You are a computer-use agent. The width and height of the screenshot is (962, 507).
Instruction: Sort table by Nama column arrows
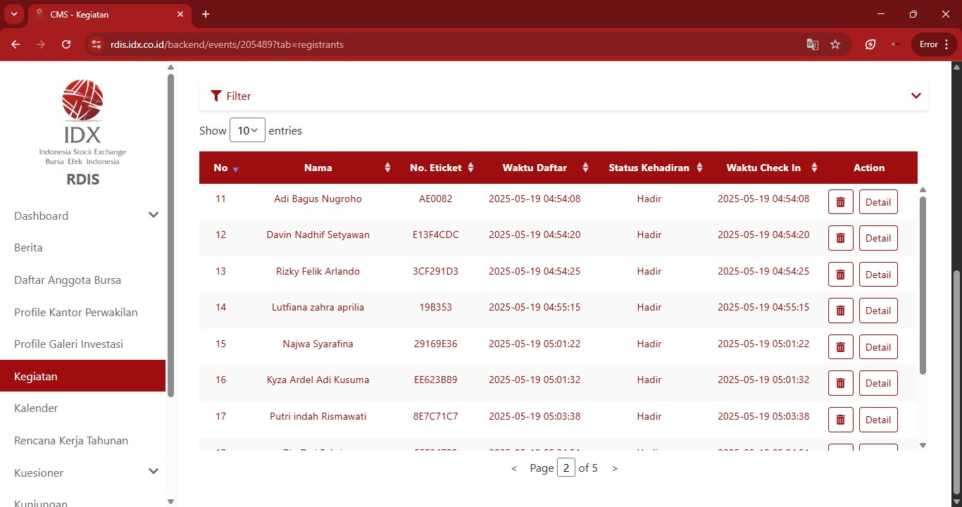pyautogui.click(x=387, y=168)
